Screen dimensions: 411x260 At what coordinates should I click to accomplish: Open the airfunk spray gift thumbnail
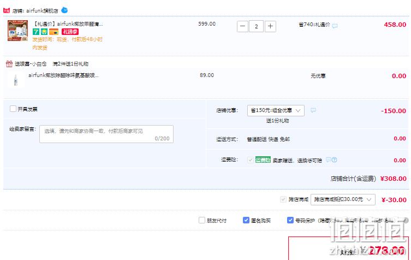tap(15, 80)
